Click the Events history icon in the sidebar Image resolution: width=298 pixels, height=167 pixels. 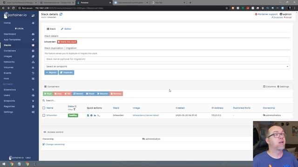pyautogui.click(x=33, y=73)
